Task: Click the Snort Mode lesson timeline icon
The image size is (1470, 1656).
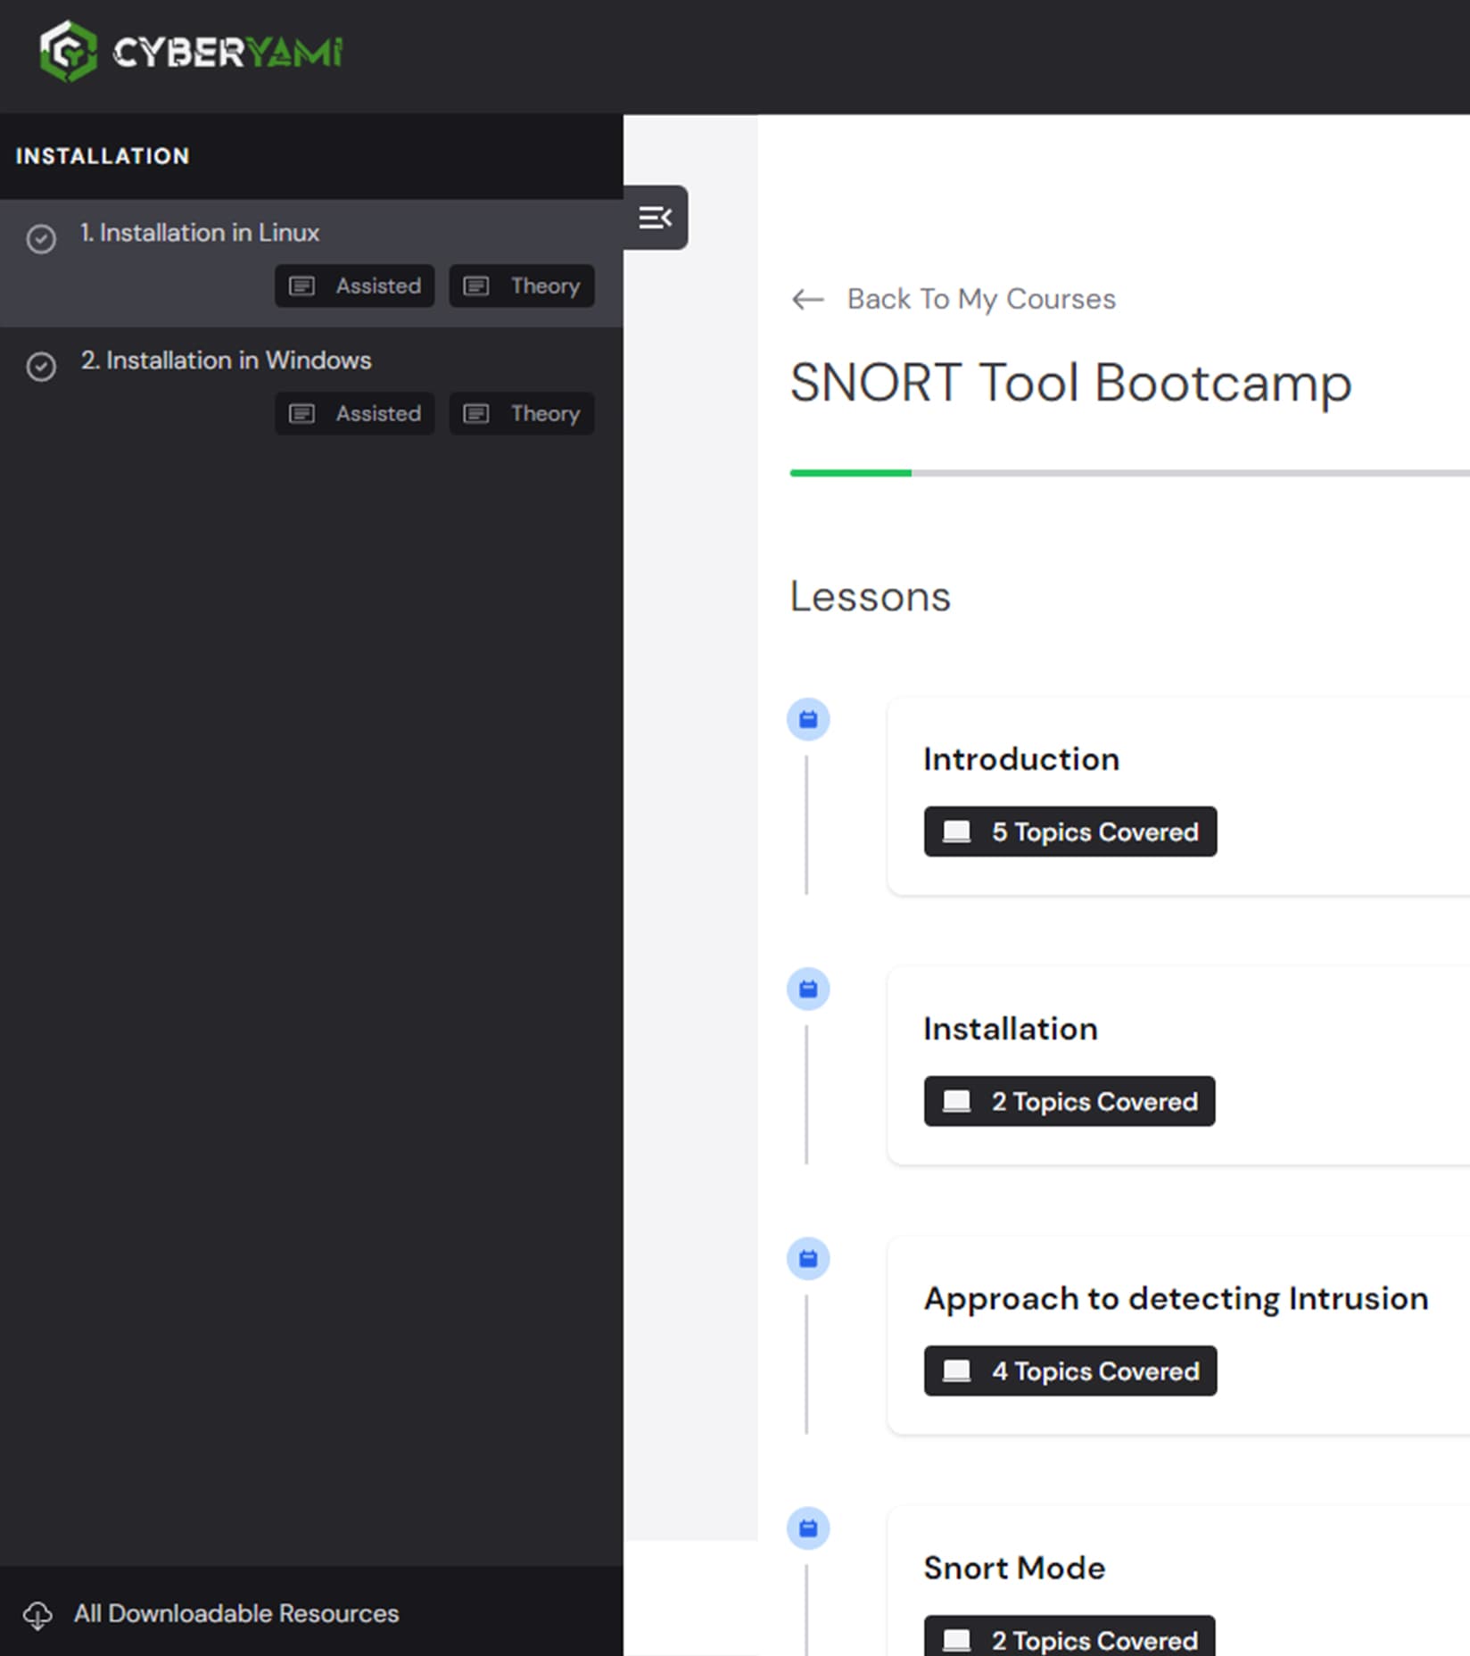Action: [808, 1528]
